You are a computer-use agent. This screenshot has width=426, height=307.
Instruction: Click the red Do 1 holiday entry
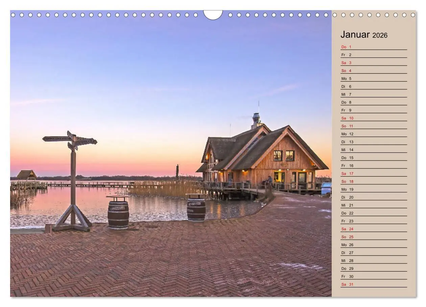tap(346, 47)
